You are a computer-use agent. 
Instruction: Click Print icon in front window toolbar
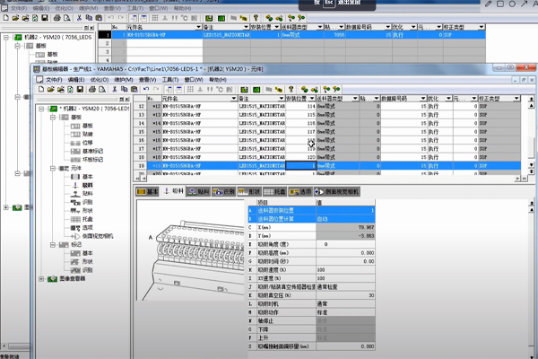tap(92, 90)
